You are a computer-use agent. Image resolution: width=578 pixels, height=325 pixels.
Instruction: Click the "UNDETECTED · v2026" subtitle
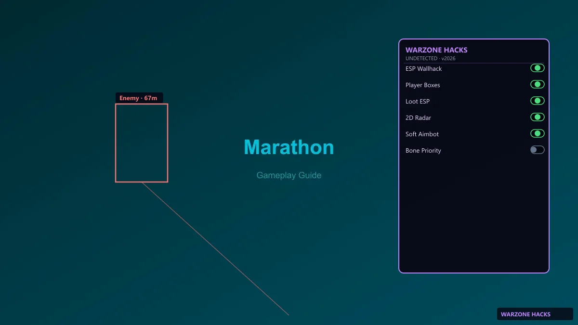430,58
